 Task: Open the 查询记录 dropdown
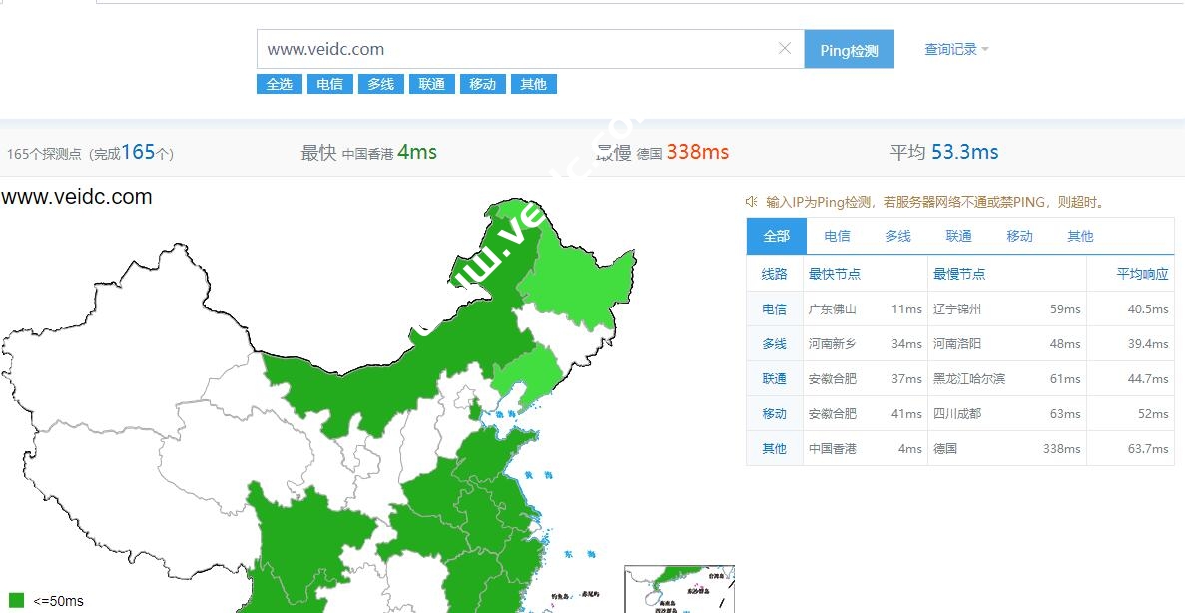pos(956,49)
